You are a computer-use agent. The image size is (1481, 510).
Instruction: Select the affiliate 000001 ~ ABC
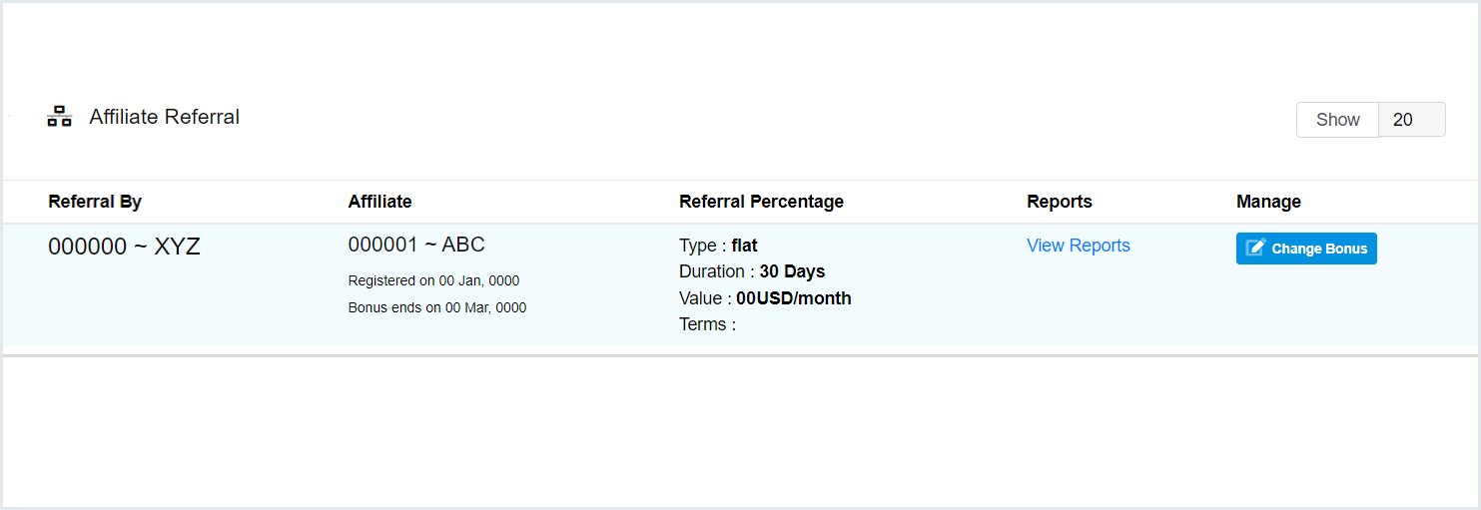click(416, 245)
